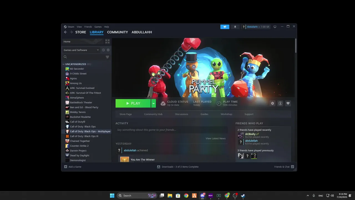
Task: Open Play button dropdown arrow
Action: tap(153, 103)
